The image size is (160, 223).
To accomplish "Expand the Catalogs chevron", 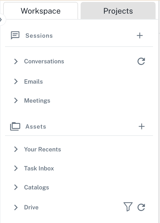I will [x=16, y=187].
